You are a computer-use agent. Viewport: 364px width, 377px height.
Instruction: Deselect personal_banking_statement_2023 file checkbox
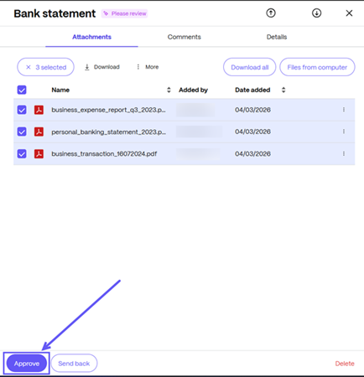(x=22, y=132)
